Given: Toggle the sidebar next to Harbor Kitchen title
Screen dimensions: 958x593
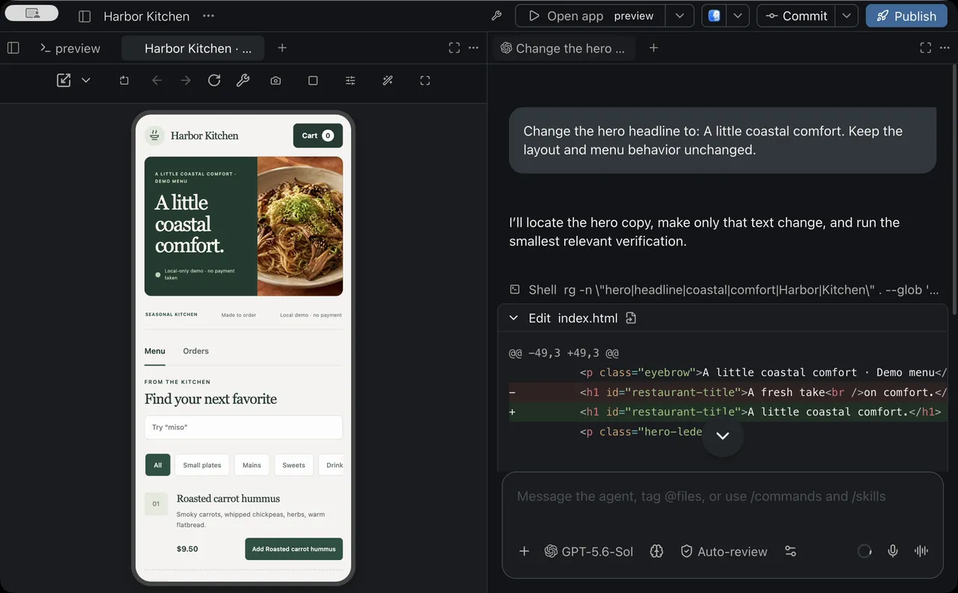Looking at the screenshot, I should pos(85,16).
